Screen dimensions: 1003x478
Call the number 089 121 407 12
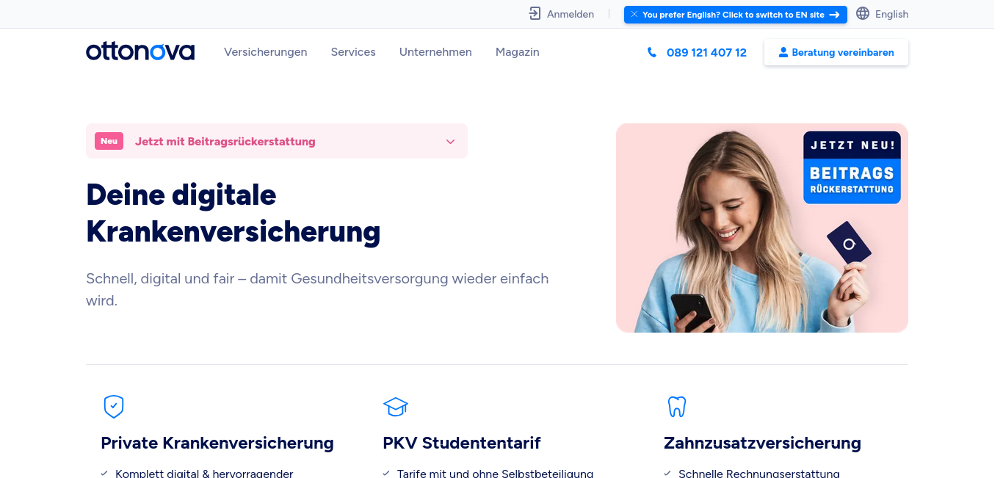(x=706, y=52)
